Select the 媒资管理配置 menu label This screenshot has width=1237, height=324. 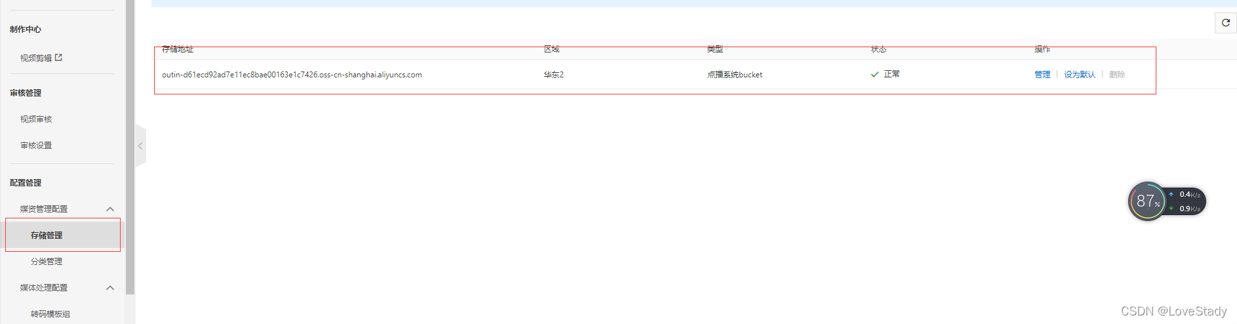[44, 209]
